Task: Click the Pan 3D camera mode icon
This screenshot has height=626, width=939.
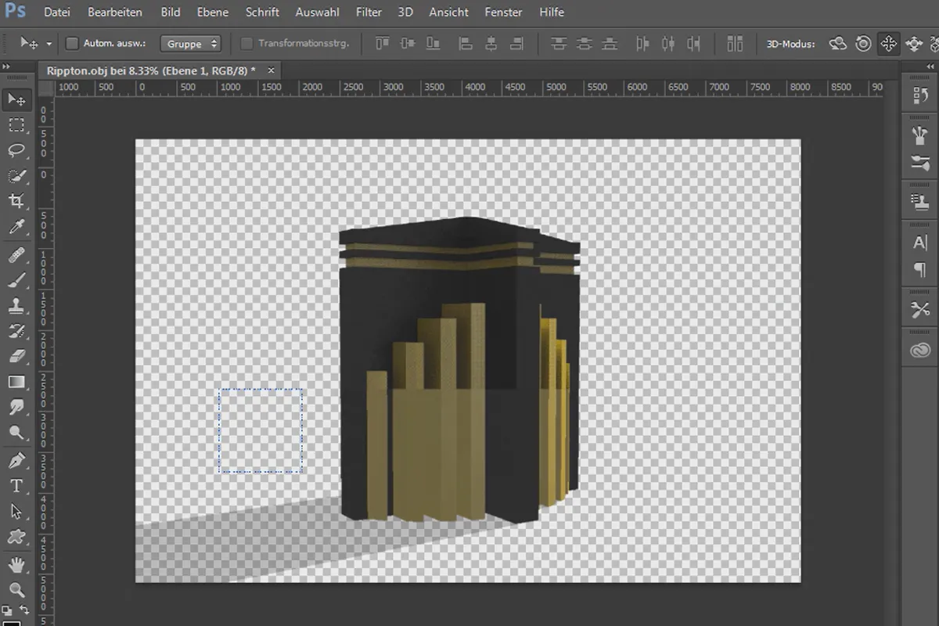Action: [x=889, y=44]
